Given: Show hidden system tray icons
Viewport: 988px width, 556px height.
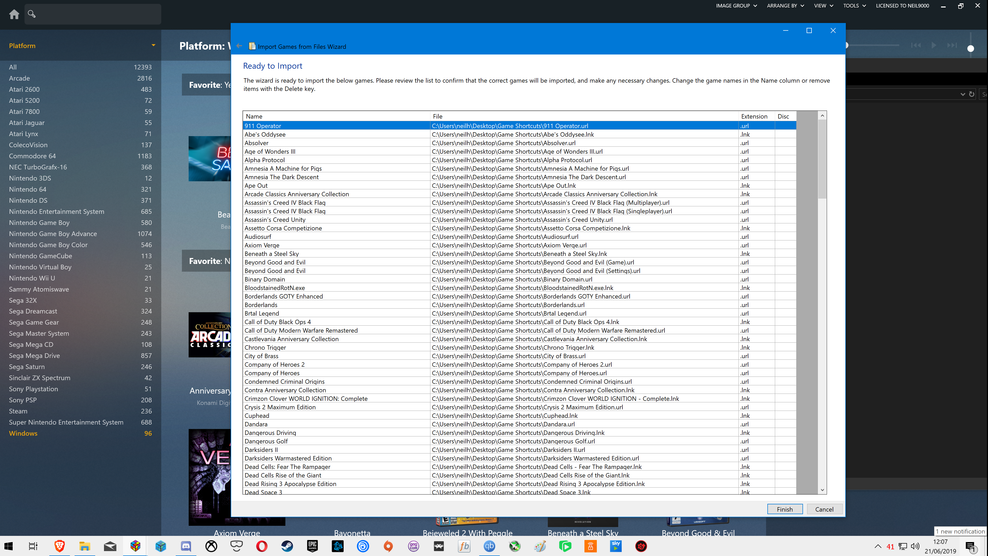Looking at the screenshot, I should pos(878,546).
